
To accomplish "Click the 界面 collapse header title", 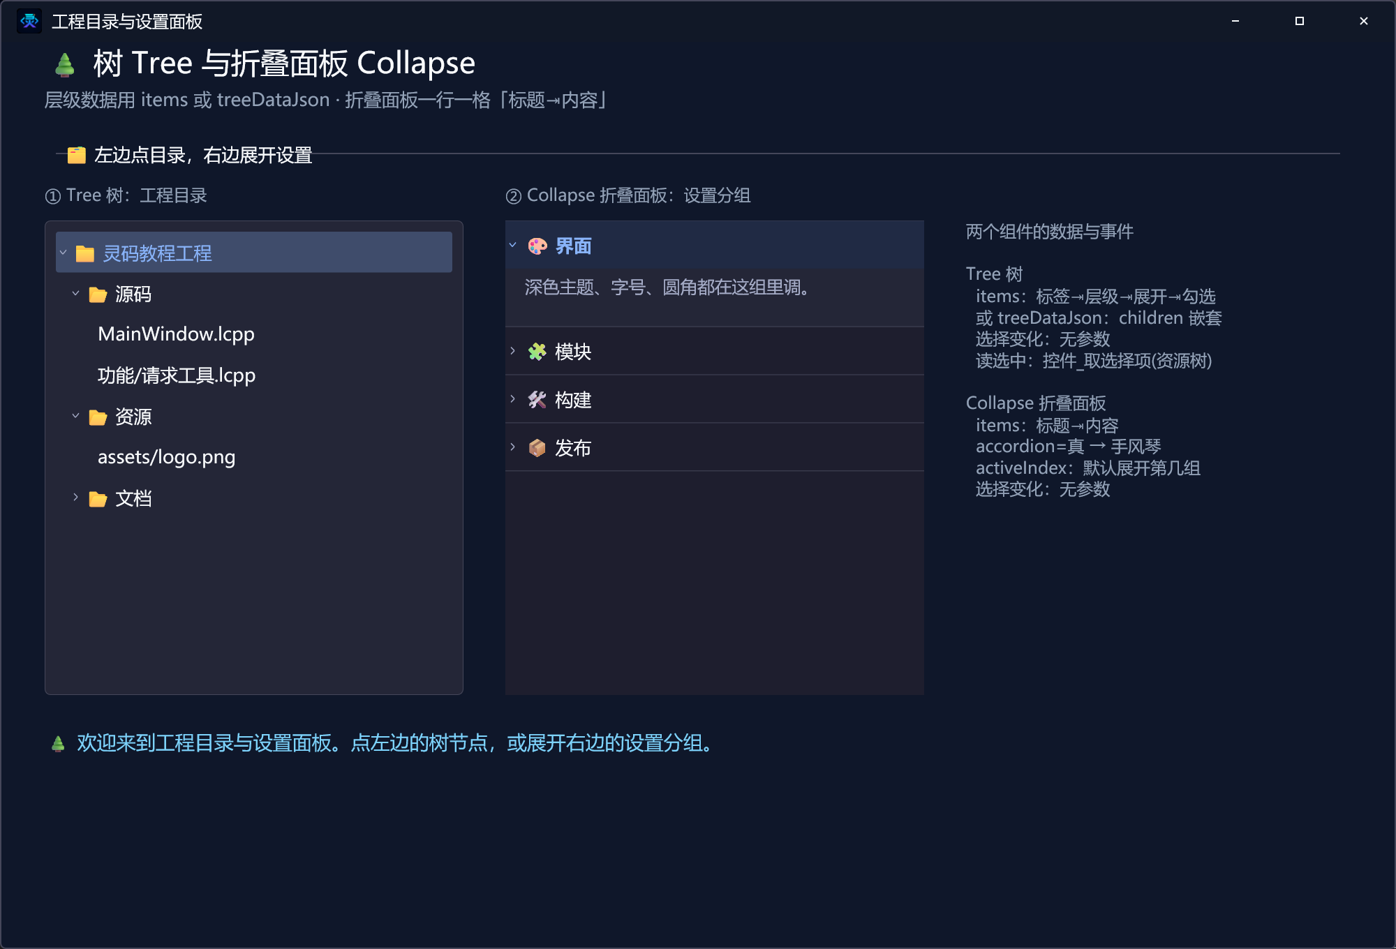I will (573, 246).
